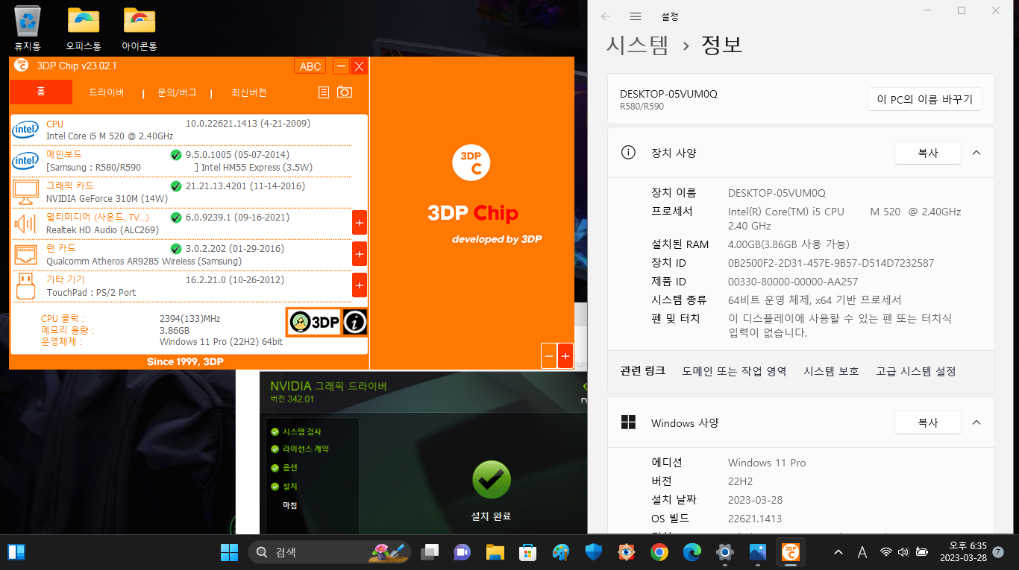1019x570 pixels.
Task: Click the info icon in 3DP Chip
Action: click(x=355, y=322)
